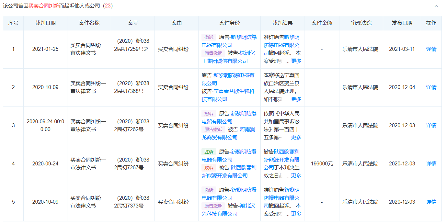446x224 pixels.
Task: Click the 案件名称 column header
Action: coord(89,23)
